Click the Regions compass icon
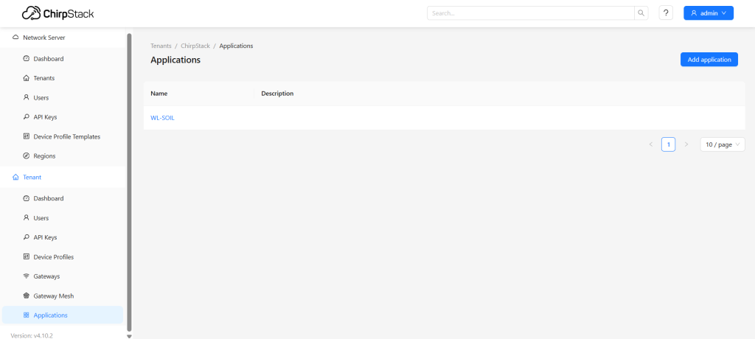755x339 pixels. click(26, 156)
